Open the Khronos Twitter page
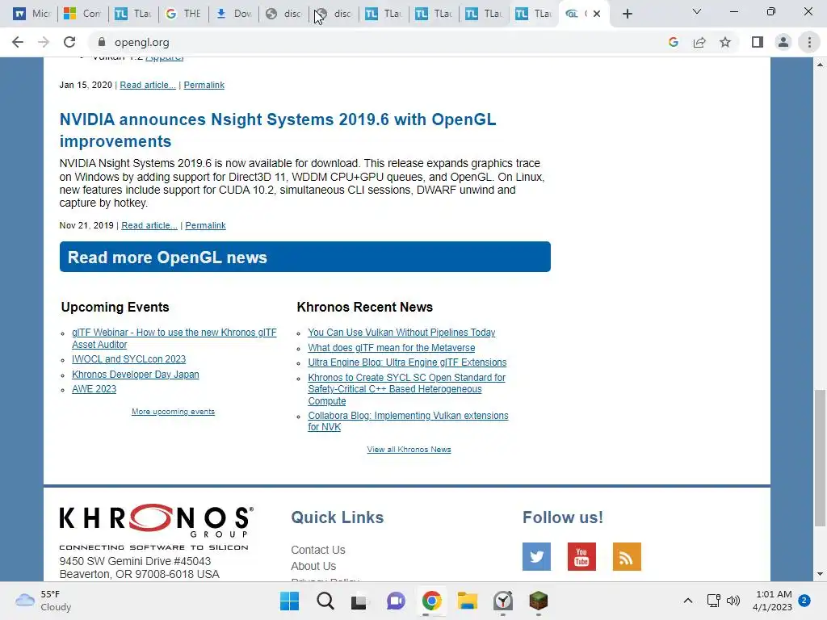 pyautogui.click(x=536, y=556)
